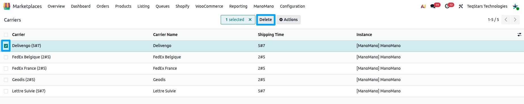This screenshot has width=524, height=104.
Task: Sort by the Carrier column header
Action: [x=18, y=35]
